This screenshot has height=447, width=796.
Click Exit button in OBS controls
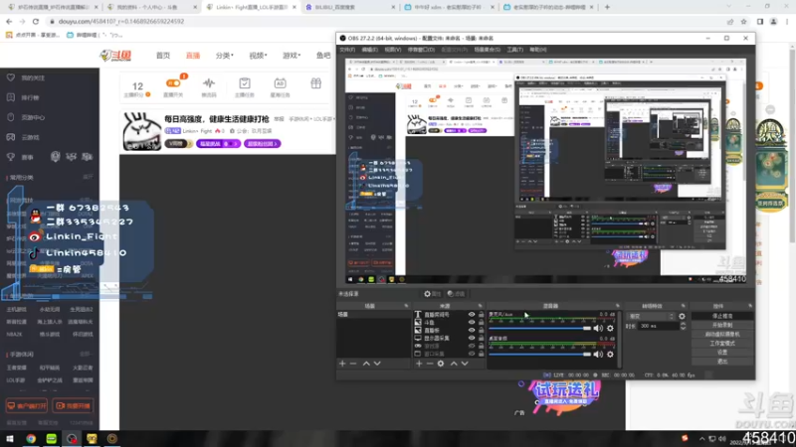722,362
